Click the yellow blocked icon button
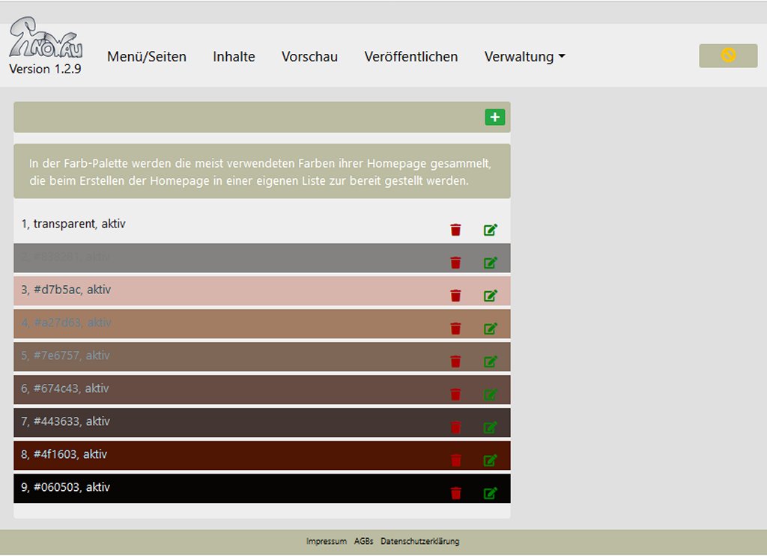Viewport: 767px width, 556px height. pos(727,55)
